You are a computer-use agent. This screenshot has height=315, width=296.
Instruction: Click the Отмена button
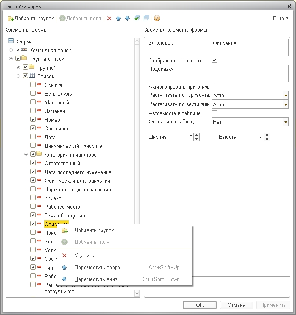(x=236, y=305)
